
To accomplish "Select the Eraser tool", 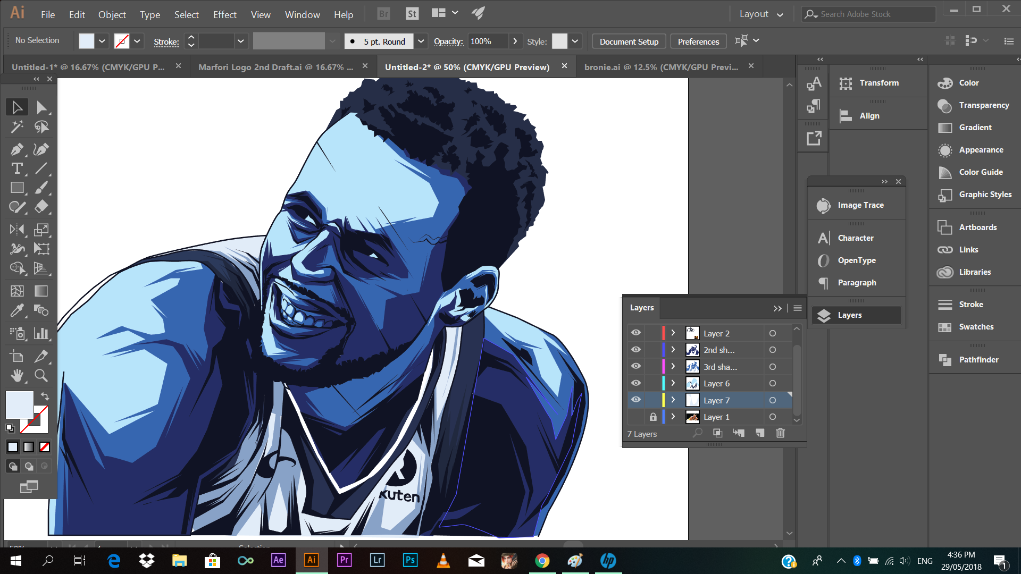I will pos(41,207).
